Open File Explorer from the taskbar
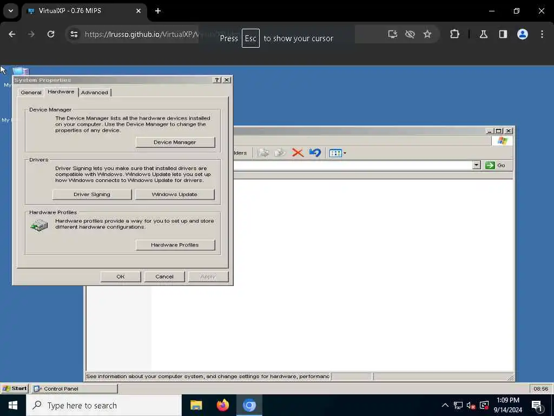This screenshot has height=416, width=554. point(196,405)
